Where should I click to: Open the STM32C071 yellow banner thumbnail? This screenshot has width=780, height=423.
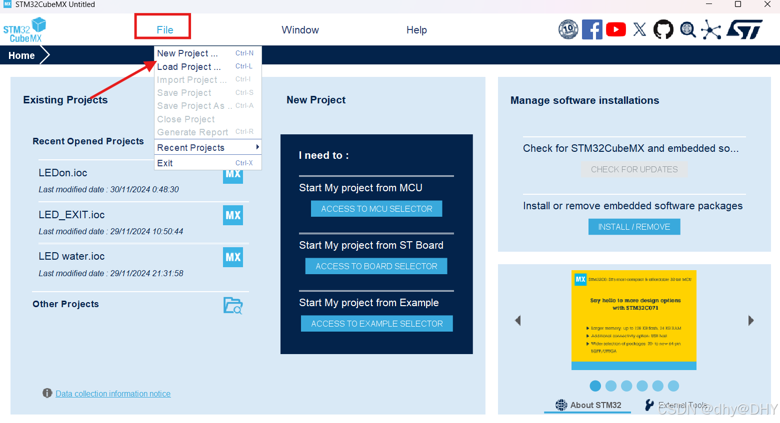634,320
